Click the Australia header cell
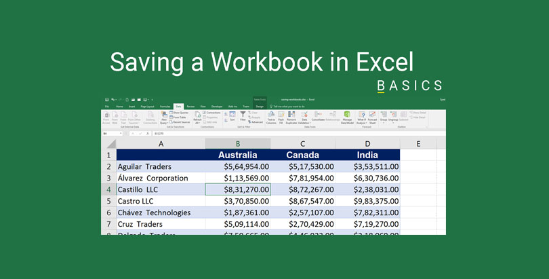Screen dimensions: 549x279 238,155
